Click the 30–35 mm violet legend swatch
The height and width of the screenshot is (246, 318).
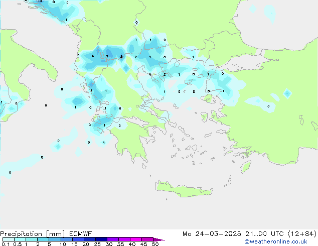point(113,239)
